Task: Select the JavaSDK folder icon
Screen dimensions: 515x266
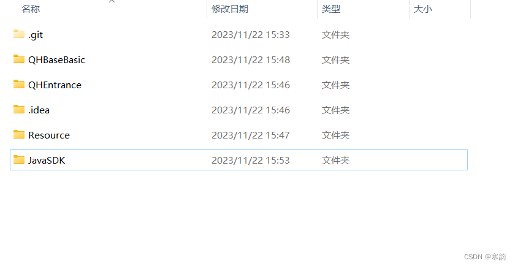Action: (x=19, y=159)
